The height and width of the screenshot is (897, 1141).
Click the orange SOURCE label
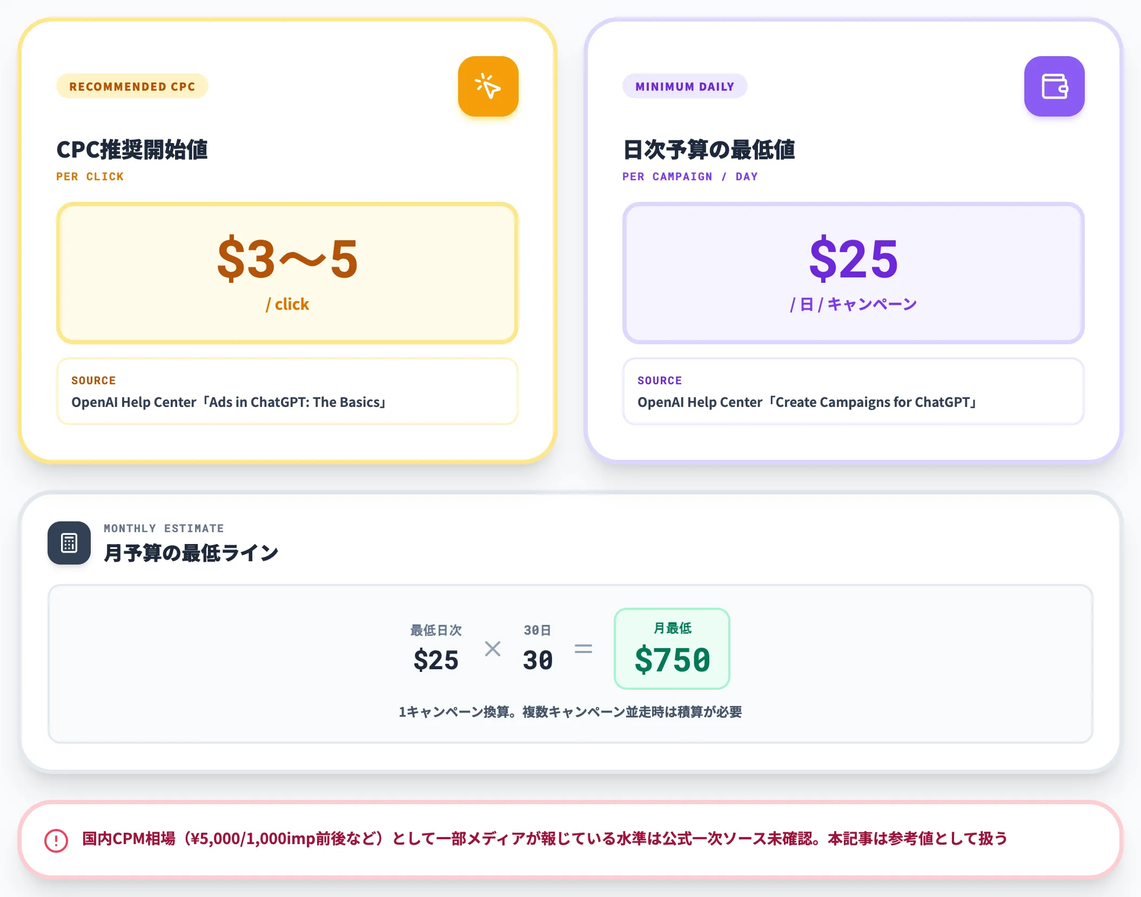(x=93, y=380)
